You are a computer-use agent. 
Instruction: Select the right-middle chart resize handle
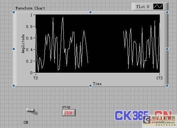click(x=167, y=49)
